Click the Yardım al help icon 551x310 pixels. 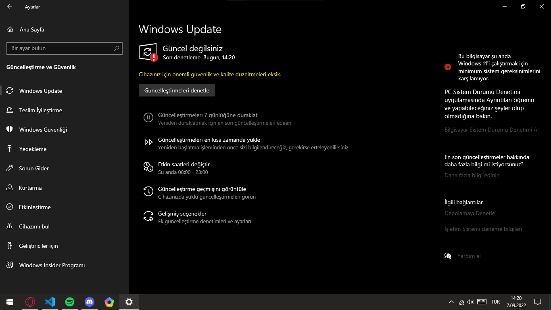point(448,256)
